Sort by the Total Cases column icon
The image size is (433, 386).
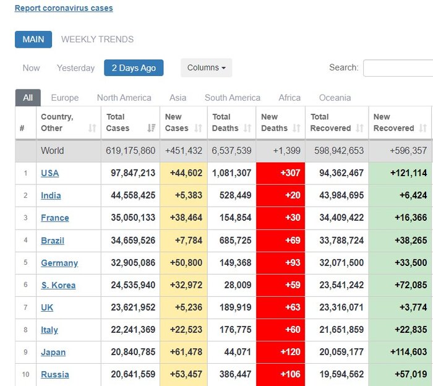(152, 129)
